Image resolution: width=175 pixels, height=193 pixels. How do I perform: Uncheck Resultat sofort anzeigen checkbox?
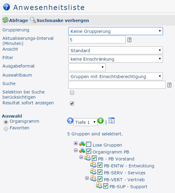pos(72,103)
